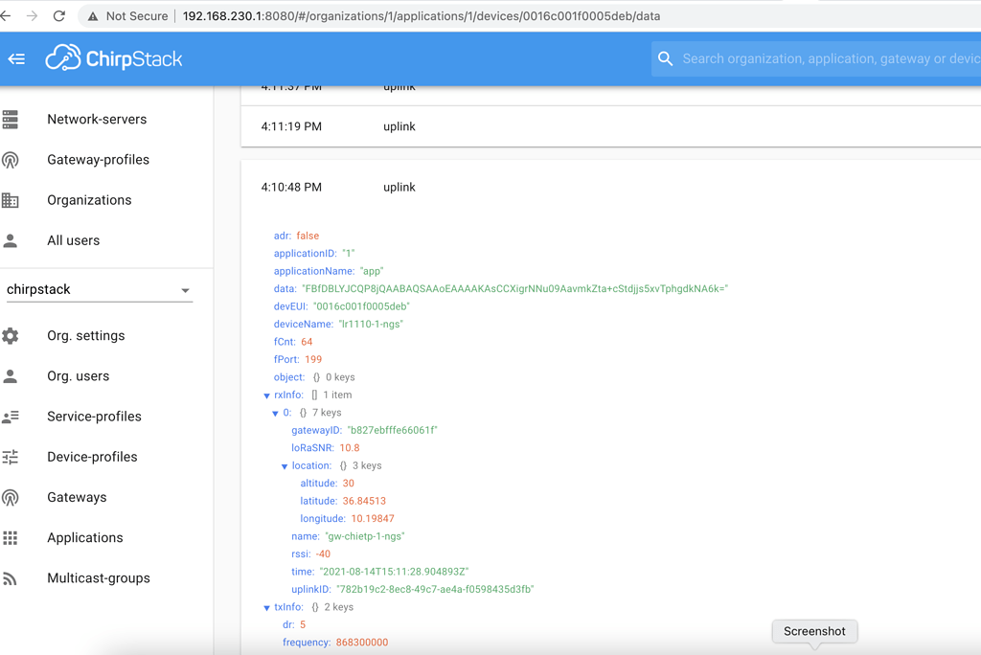Screen dimensions: 981x655
Task: Open the Service-profiles menu item
Action: click(x=94, y=417)
